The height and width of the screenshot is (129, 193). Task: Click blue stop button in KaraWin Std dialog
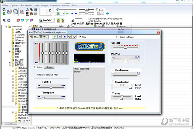[x=65, y=37]
